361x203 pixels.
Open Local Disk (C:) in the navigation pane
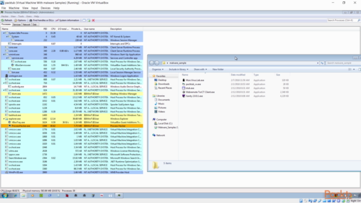[x=163, y=123]
